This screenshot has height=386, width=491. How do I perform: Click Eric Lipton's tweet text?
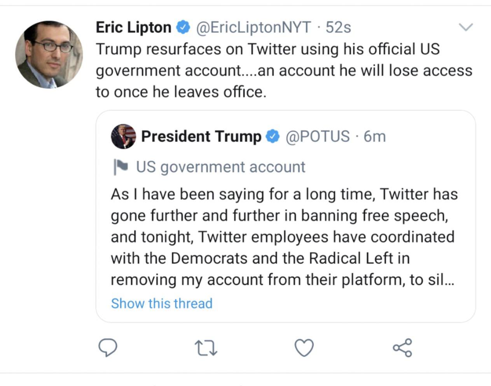point(284,70)
